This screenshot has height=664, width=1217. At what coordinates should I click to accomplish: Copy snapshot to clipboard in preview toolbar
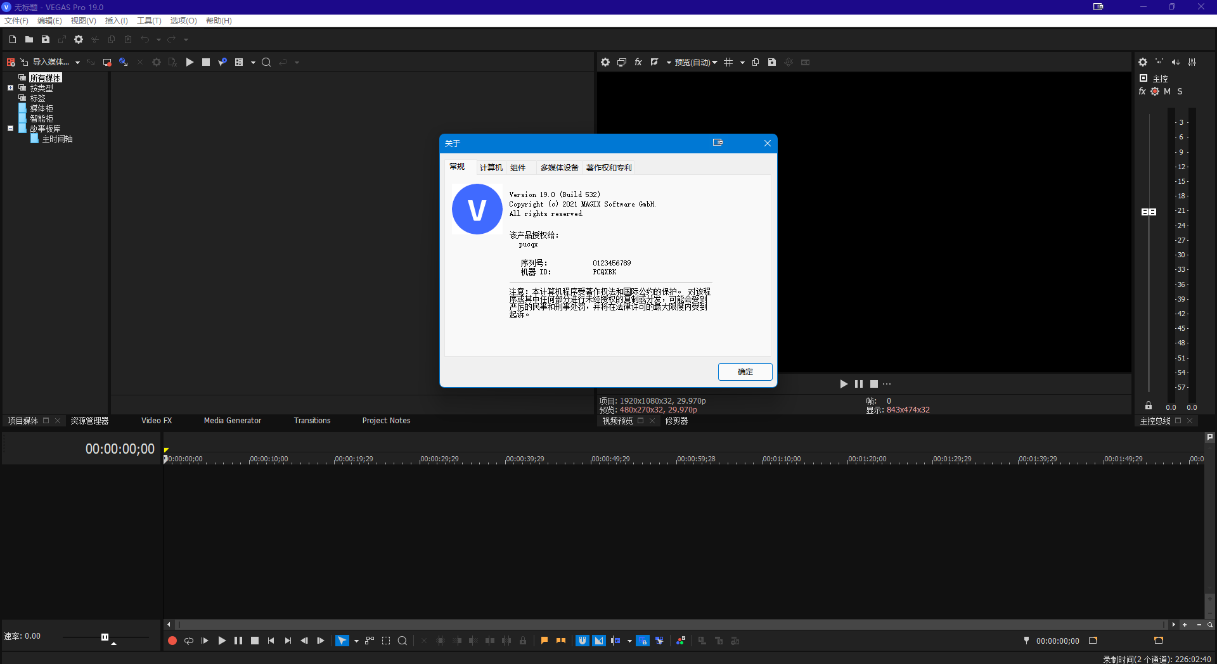[x=756, y=62]
